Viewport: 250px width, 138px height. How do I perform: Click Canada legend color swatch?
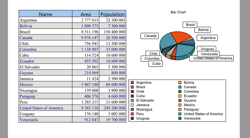[x=180, y=87]
